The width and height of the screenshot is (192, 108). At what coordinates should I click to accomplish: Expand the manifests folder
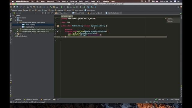(15, 18)
